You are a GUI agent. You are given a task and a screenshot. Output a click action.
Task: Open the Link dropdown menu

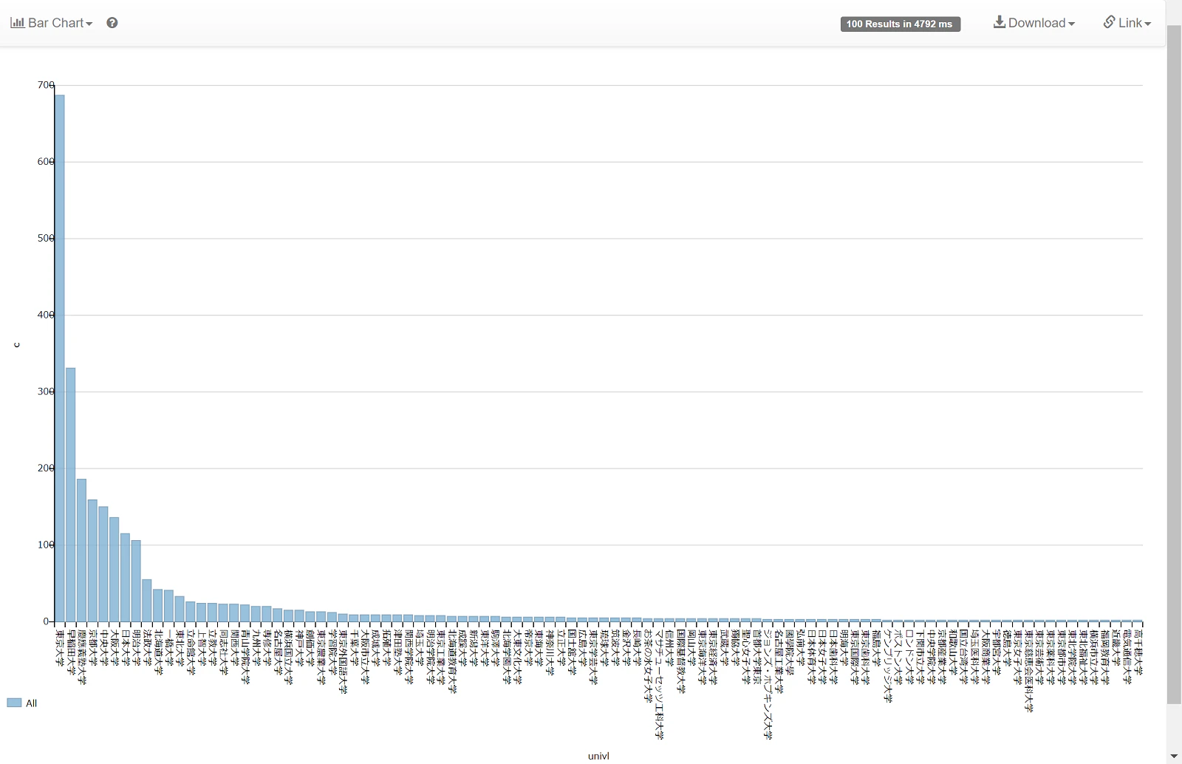(x=1127, y=23)
